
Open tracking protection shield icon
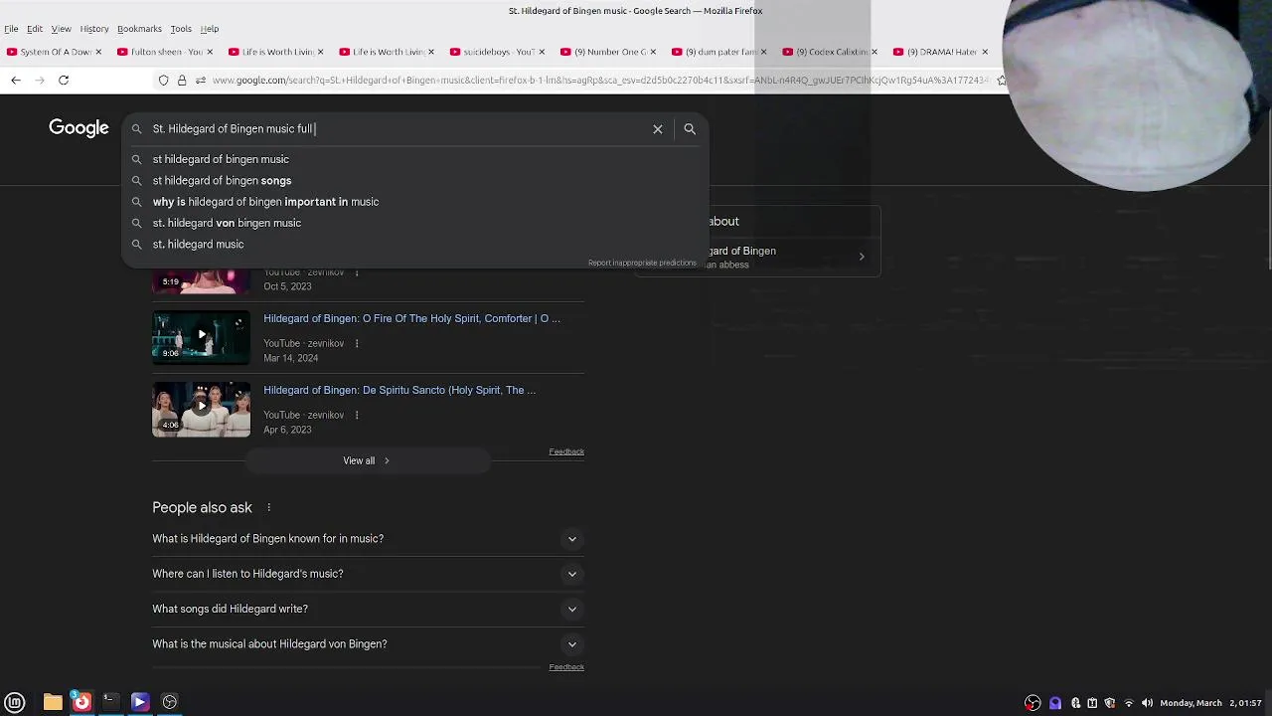(164, 80)
